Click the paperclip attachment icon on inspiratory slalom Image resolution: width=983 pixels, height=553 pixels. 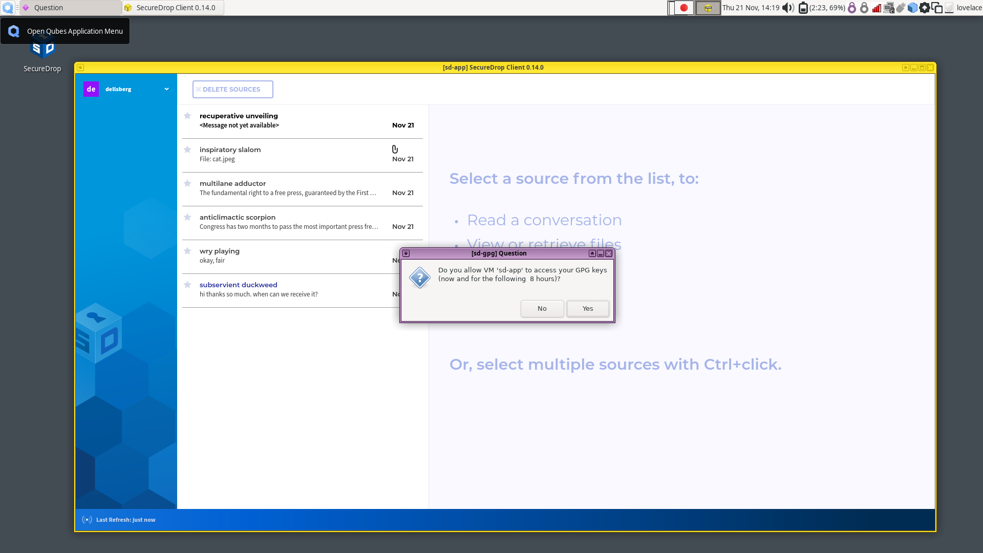pyautogui.click(x=395, y=149)
